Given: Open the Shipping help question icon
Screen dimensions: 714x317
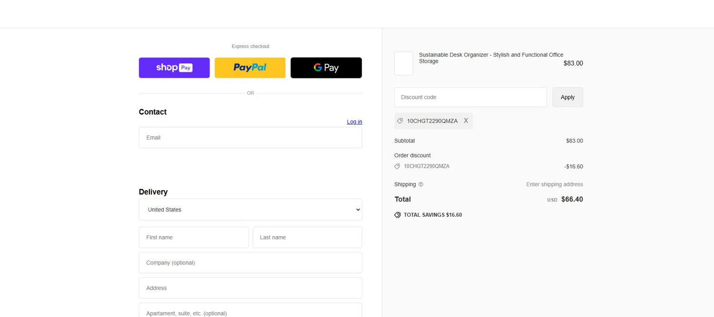Looking at the screenshot, I should (x=421, y=184).
